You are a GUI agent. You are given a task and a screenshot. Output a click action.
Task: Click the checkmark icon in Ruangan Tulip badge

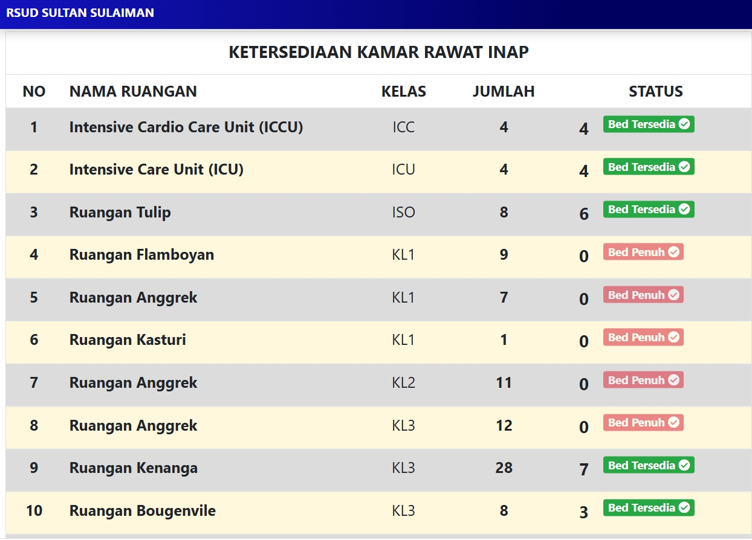pos(684,210)
